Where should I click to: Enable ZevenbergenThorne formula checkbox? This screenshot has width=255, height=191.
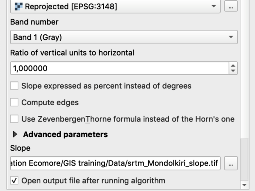click(x=14, y=119)
